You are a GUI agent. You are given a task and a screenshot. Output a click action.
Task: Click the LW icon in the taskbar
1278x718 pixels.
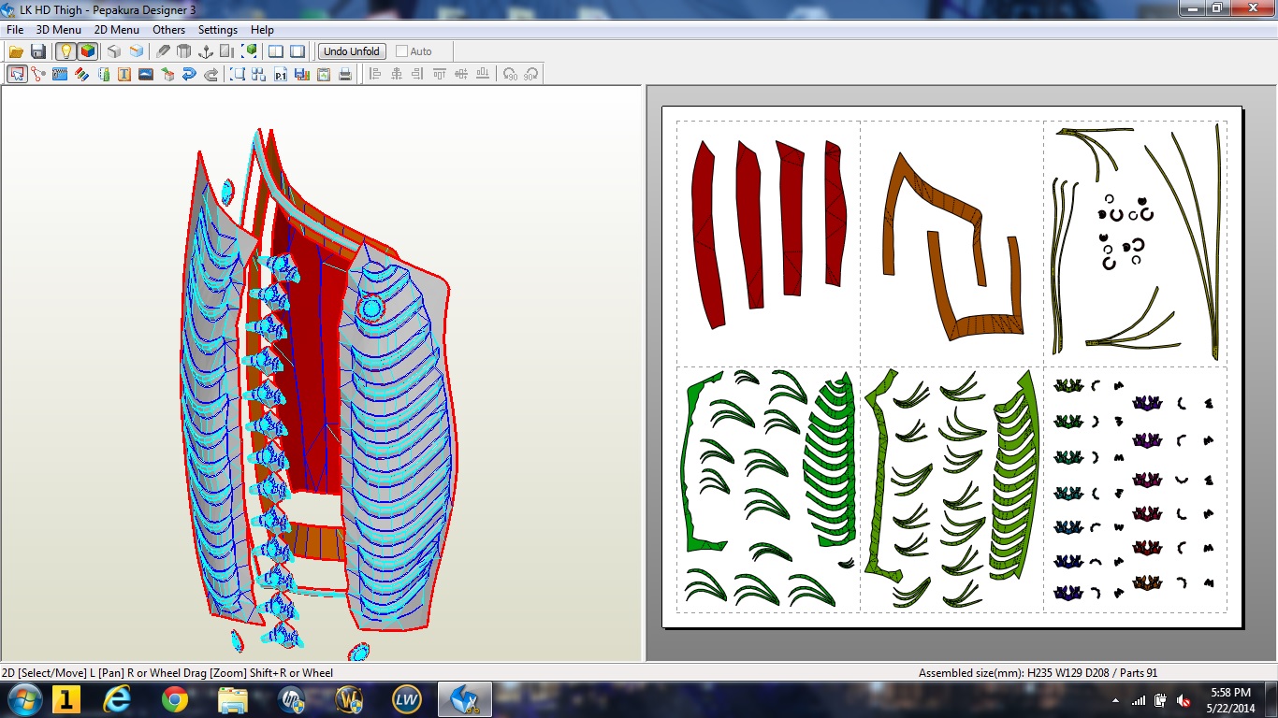(x=407, y=699)
